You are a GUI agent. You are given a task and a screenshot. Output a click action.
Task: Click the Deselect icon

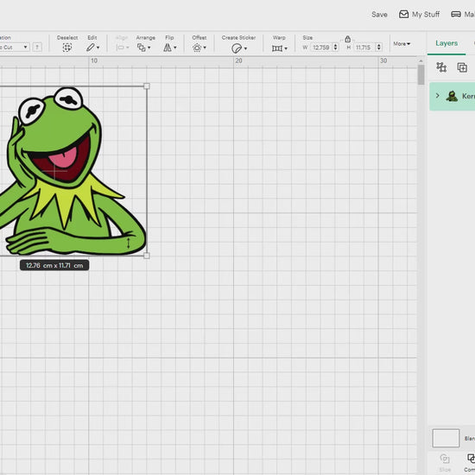point(67,47)
